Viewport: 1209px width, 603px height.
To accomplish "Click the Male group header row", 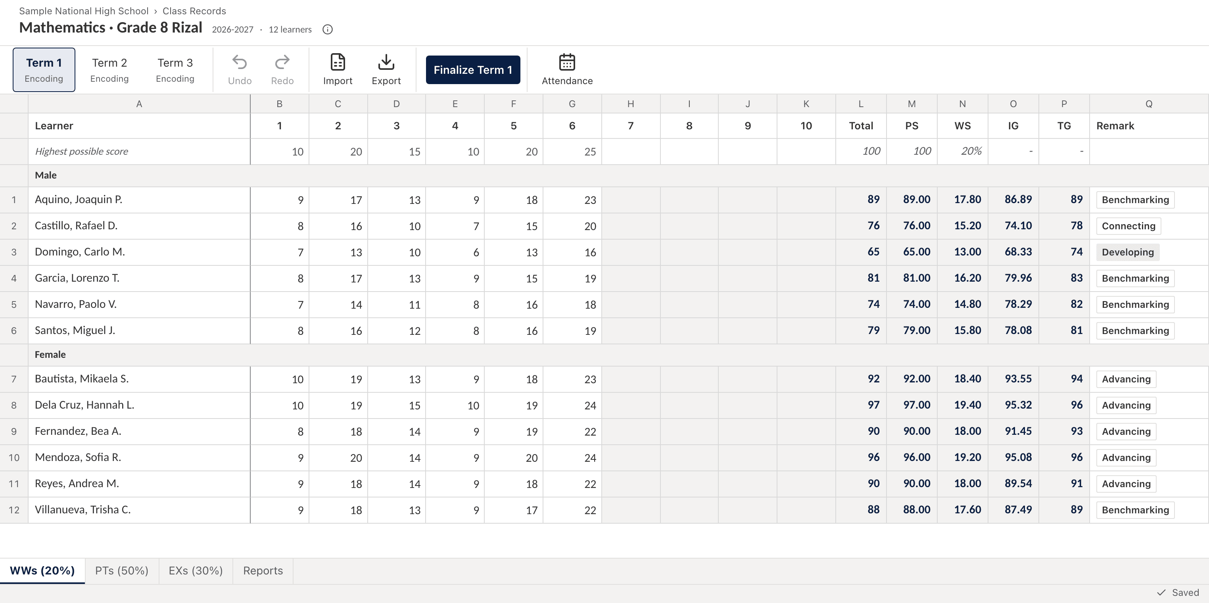I will (604, 175).
